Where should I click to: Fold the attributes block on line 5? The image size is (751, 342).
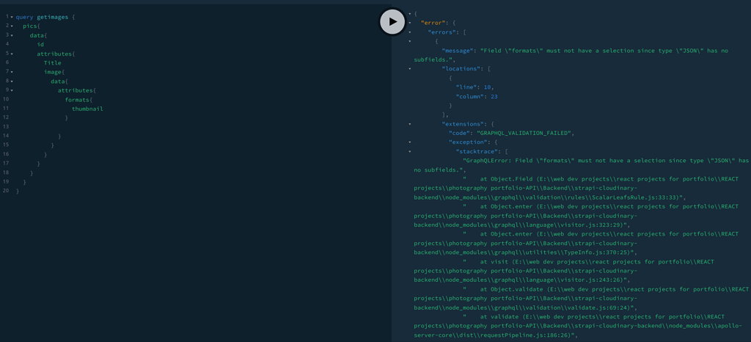click(x=12, y=54)
